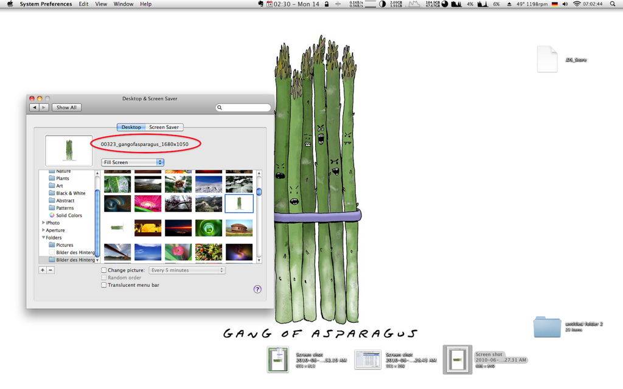This screenshot has width=623, height=389.
Task: Select the Black & White folder
Action: 67,193
